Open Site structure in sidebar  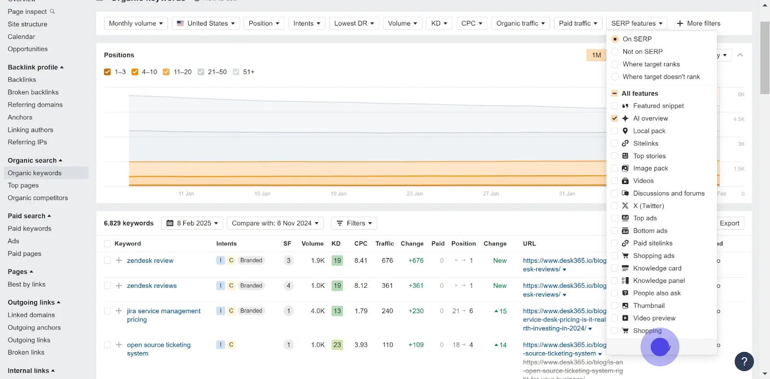[27, 24]
